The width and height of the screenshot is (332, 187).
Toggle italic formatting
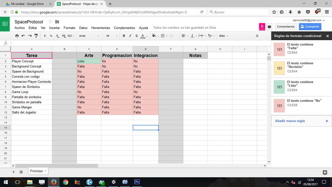click(x=129, y=35)
